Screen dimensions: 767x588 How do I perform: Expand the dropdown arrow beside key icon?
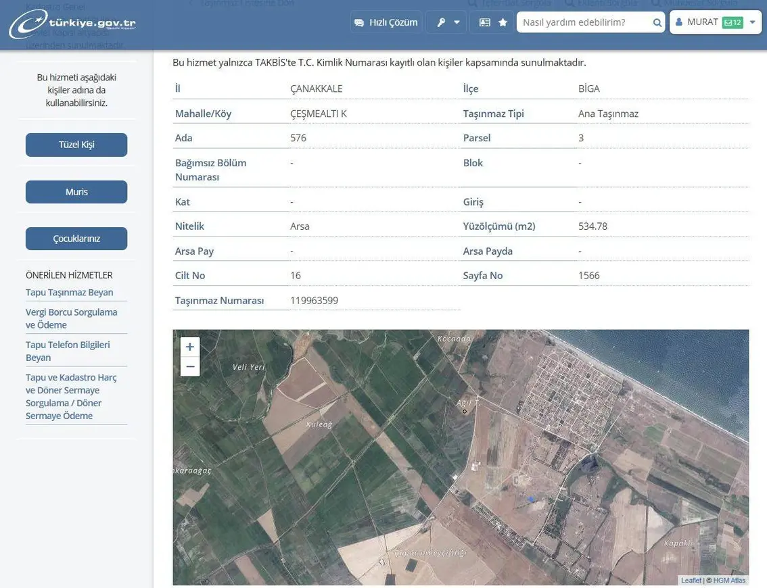pyautogui.click(x=457, y=22)
